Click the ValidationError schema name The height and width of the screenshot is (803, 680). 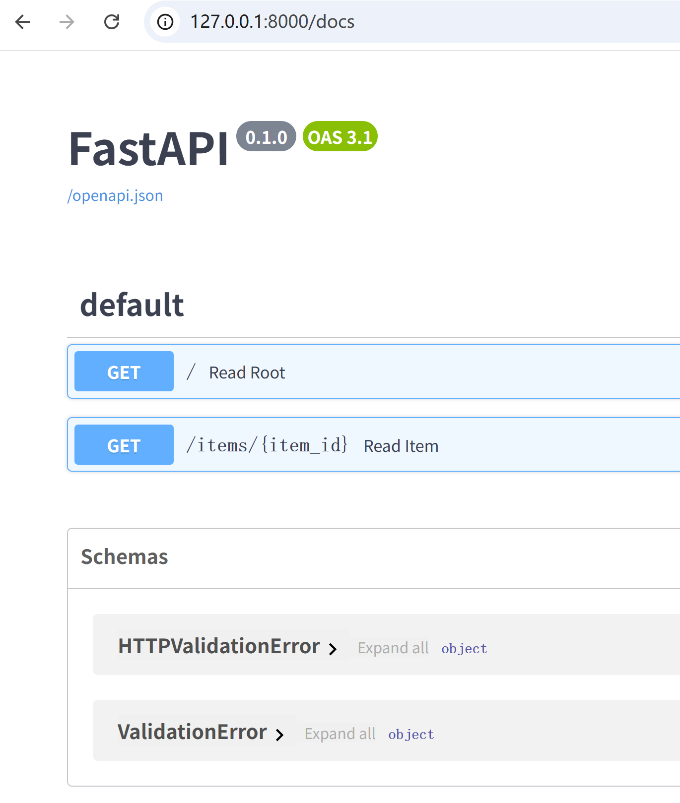(x=192, y=732)
